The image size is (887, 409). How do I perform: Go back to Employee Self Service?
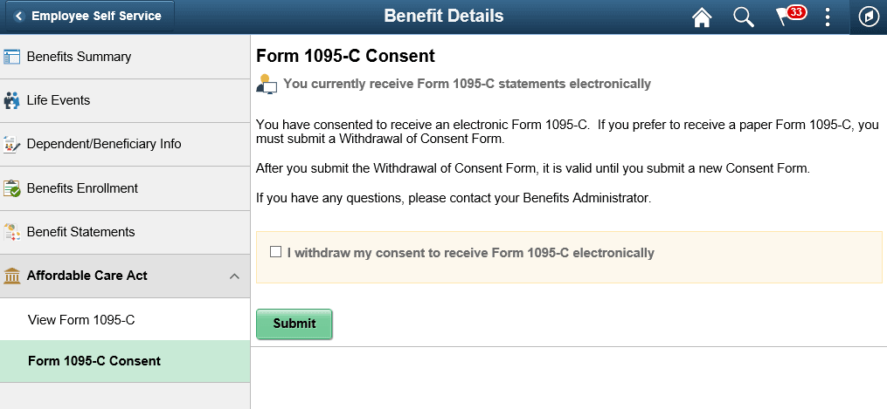tap(89, 17)
